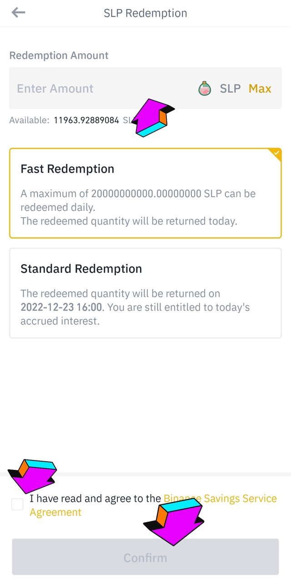The image size is (291, 584).
Task: Open the Binance Savings Service Agreement link
Action: pos(220,499)
